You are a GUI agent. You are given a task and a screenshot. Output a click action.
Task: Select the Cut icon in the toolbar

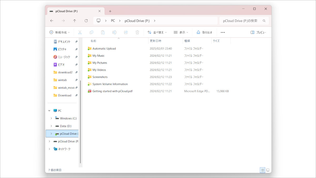click(80, 32)
